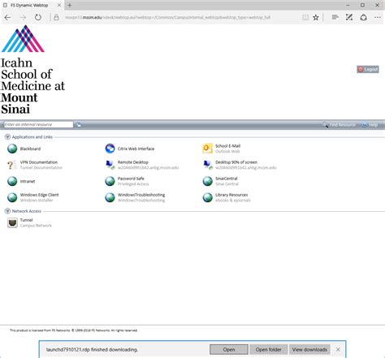The width and height of the screenshot is (385, 358).
Task: Click Desktop 90% of screen text
Action: (236, 162)
